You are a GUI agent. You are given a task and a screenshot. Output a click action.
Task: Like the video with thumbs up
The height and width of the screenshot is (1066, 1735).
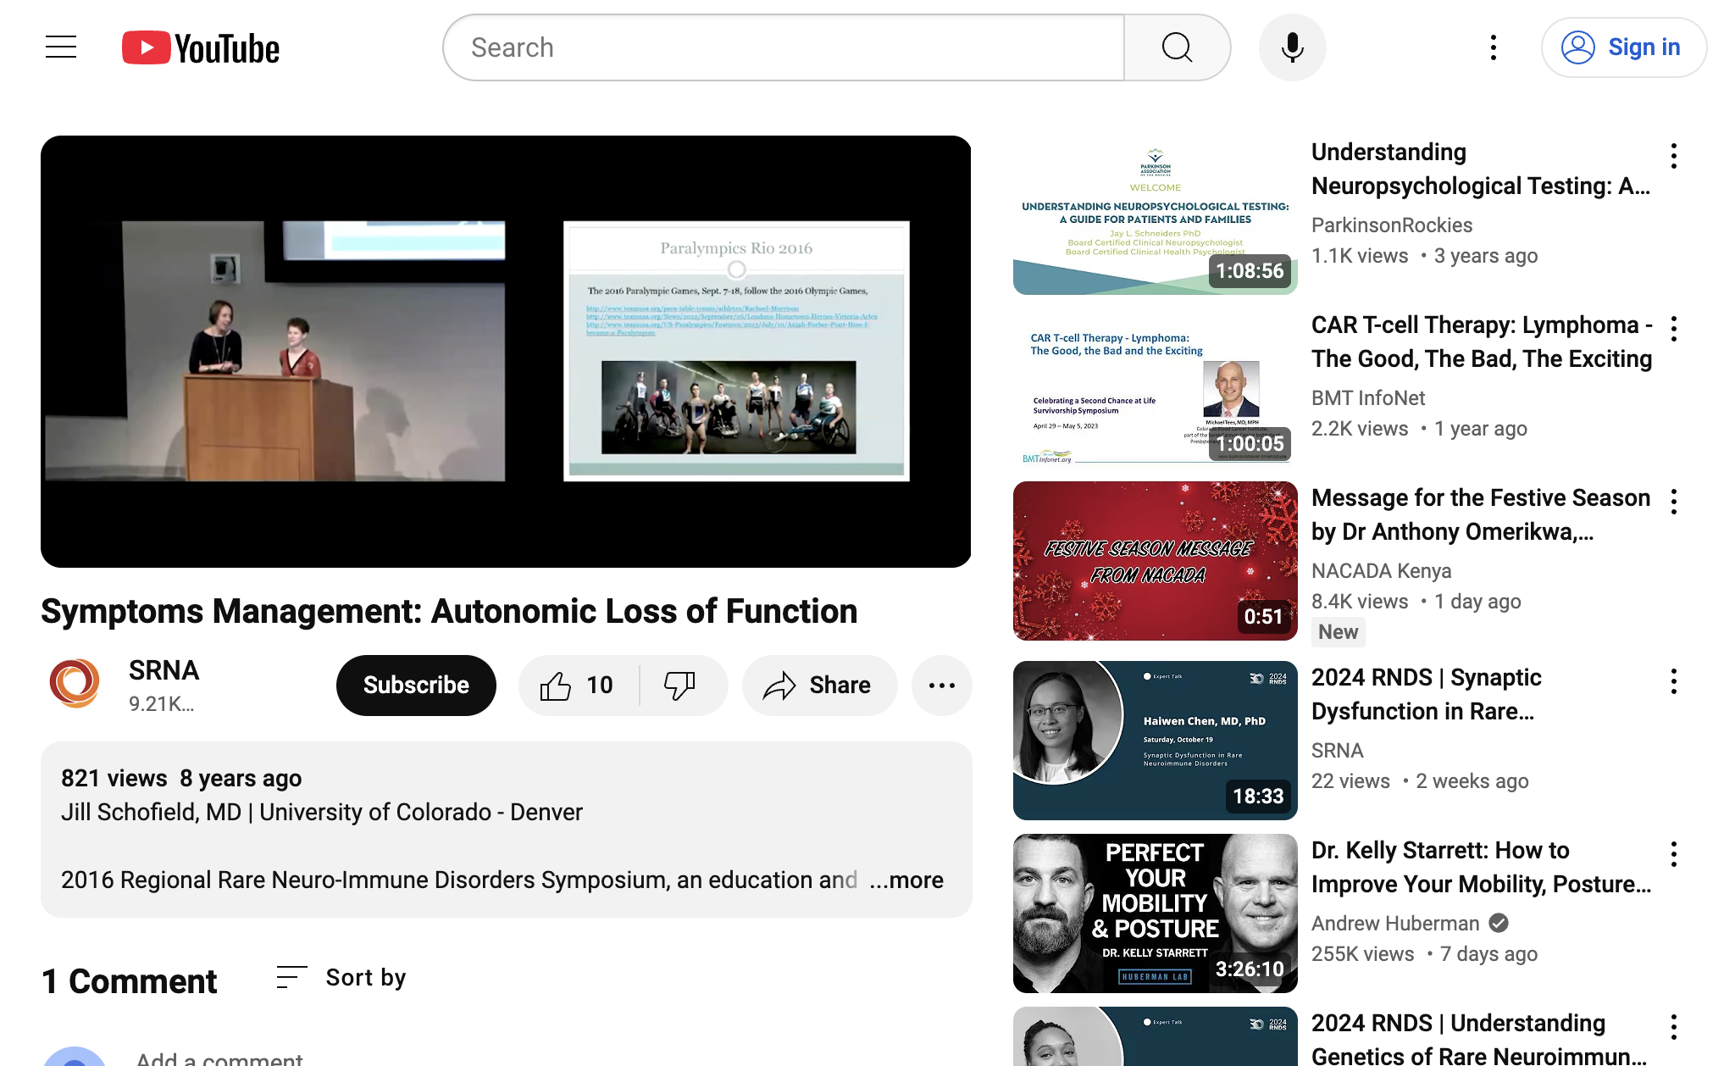click(x=579, y=685)
